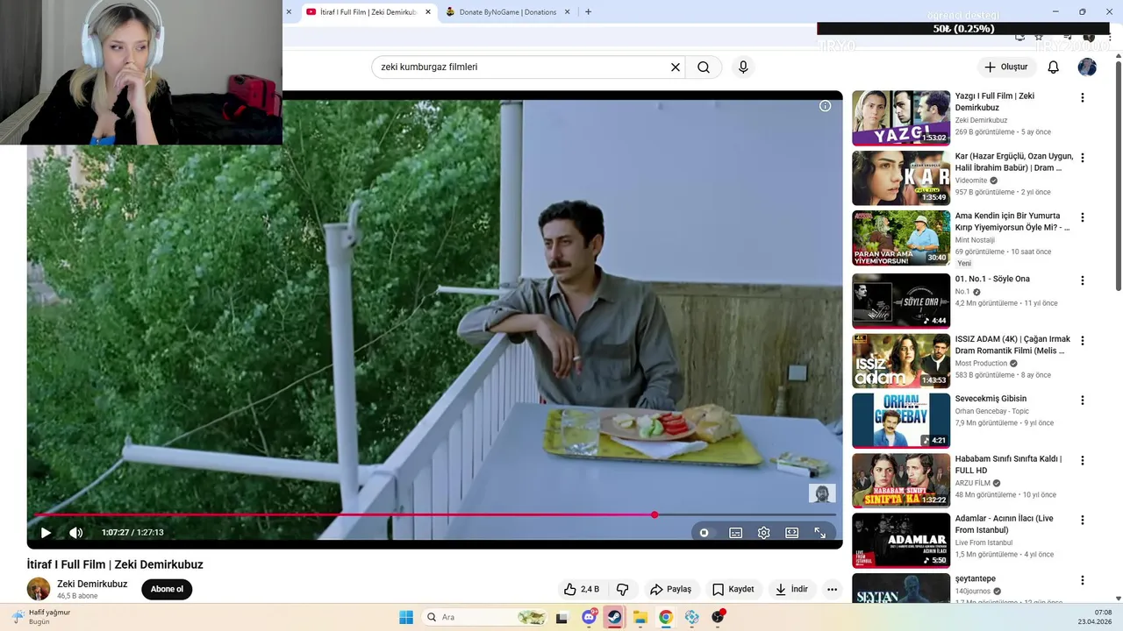Click unplayed portion of video timeline

[x=746, y=514]
